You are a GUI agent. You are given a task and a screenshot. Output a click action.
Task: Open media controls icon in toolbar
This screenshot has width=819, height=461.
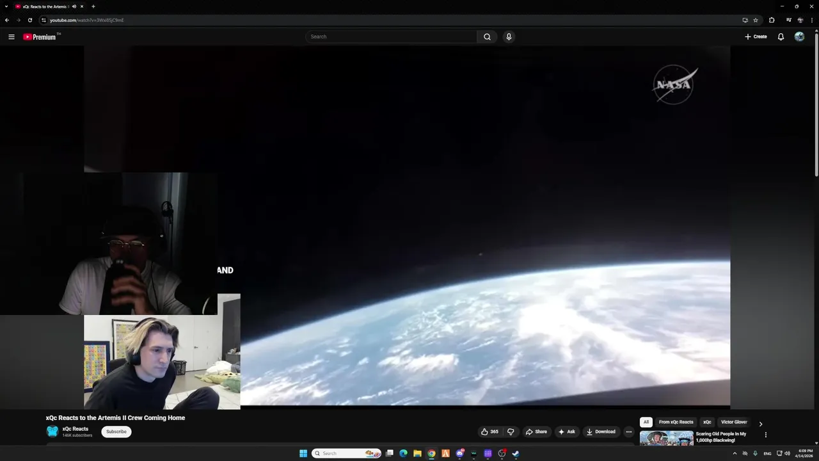pos(789,20)
